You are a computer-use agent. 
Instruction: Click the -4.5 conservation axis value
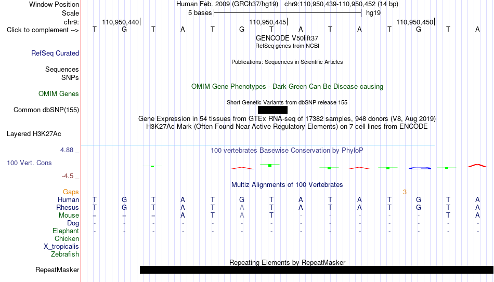pos(68,176)
